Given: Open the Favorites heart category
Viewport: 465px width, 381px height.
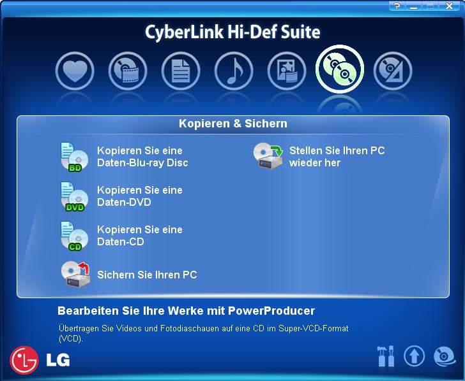Looking at the screenshot, I should click(x=75, y=71).
